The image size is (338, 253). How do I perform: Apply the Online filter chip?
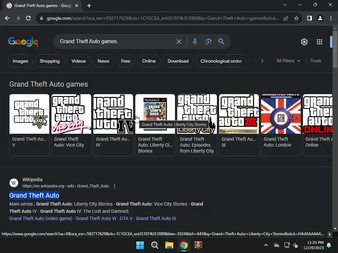click(149, 61)
